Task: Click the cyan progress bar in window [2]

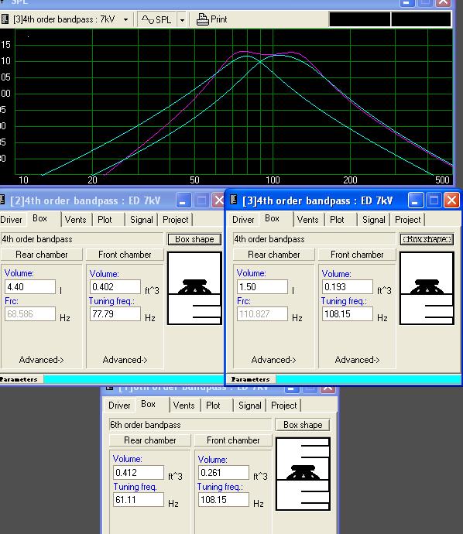Action: pyautogui.click(x=133, y=379)
